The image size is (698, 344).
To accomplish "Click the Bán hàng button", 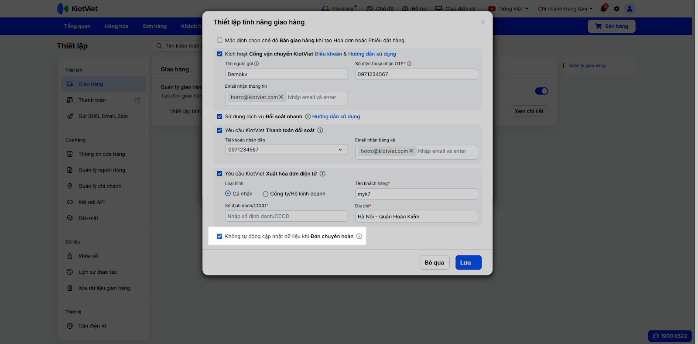I will (612, 26).
